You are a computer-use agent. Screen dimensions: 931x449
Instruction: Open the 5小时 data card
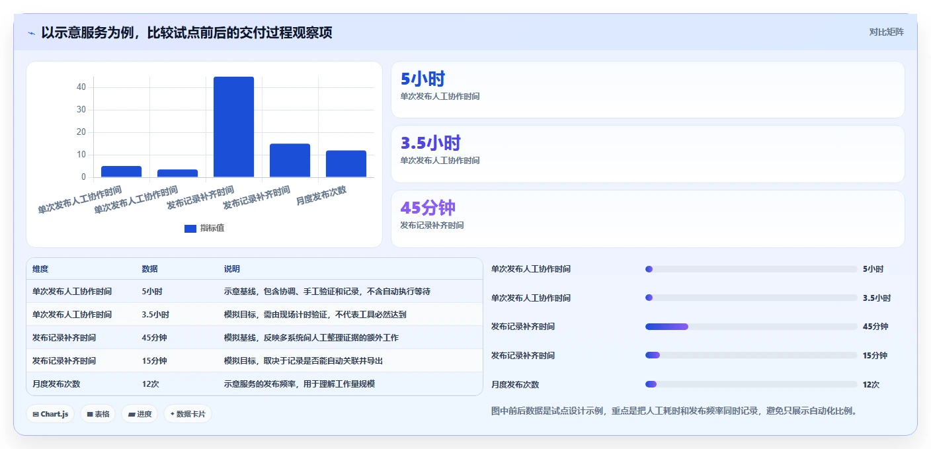[x=647, y=89]
